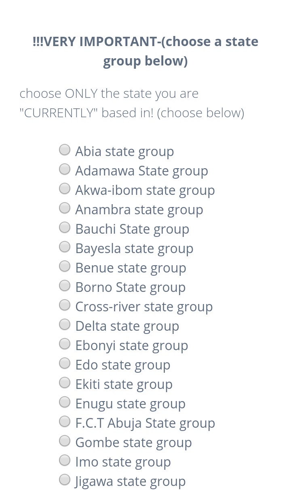Click the VERY IMPORTANT heading text
291x490 pixels.
pyautogui.click(x=145, y=51)
